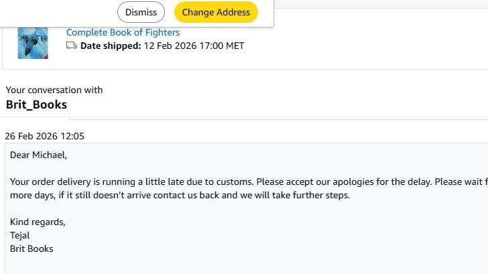488x274 pixels.
Task: Click the word "customs" in the message
Action: click(x=235, y=182)
